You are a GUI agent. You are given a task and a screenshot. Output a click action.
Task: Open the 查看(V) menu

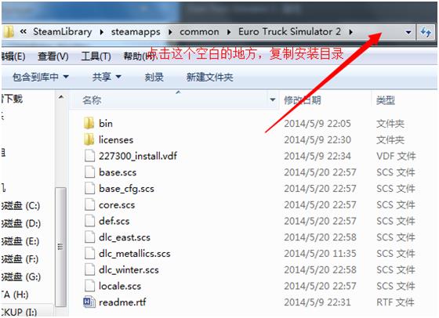(53, 56)
